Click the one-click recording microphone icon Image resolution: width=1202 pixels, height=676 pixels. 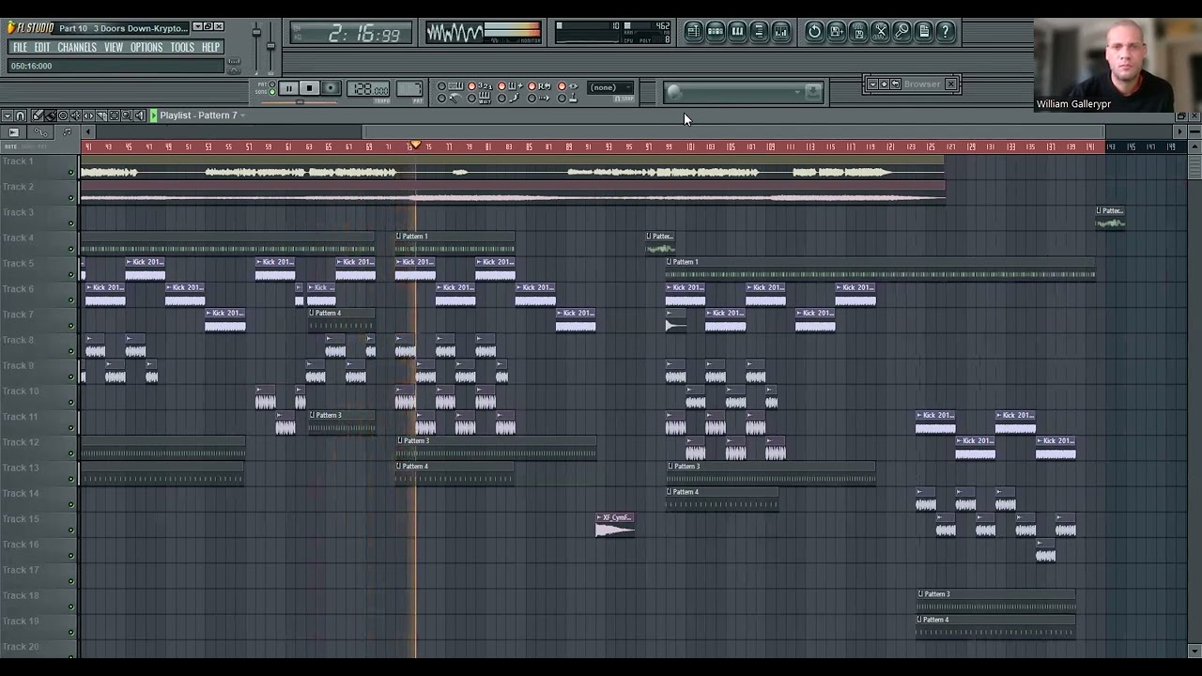(x=901, y=32)
